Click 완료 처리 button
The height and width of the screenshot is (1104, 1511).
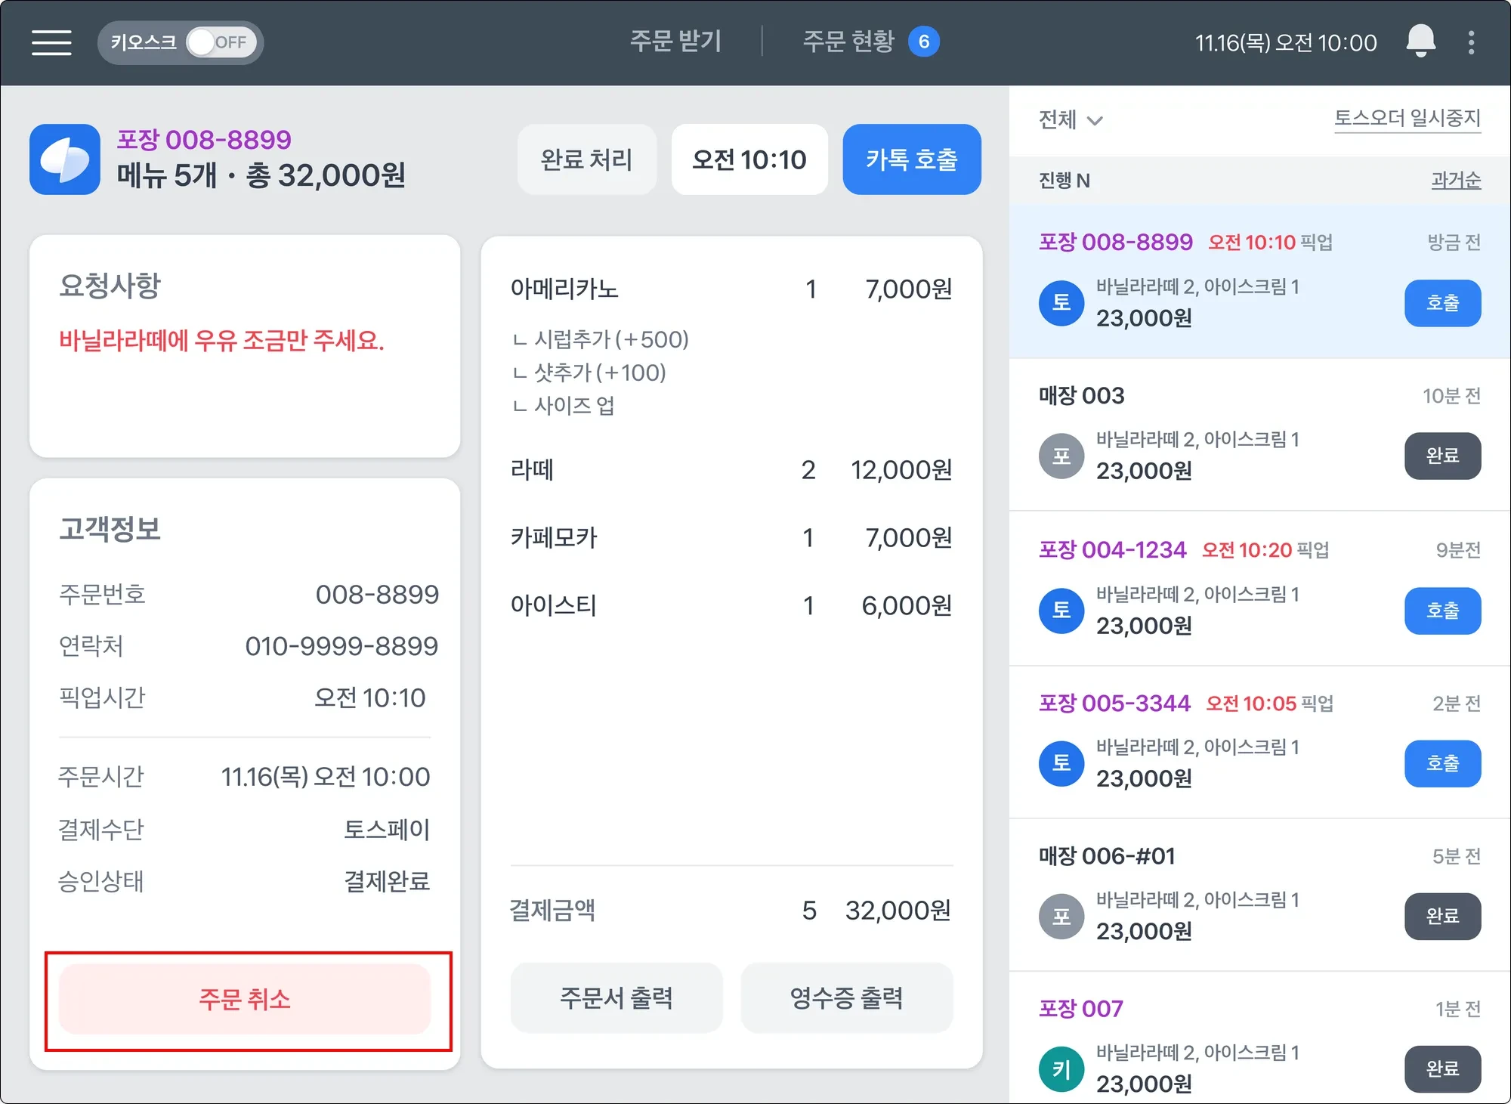pyautogui.click(x=586, y=159)
